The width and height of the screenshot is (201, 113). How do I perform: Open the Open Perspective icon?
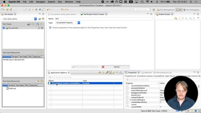click(x=154, y=10)
